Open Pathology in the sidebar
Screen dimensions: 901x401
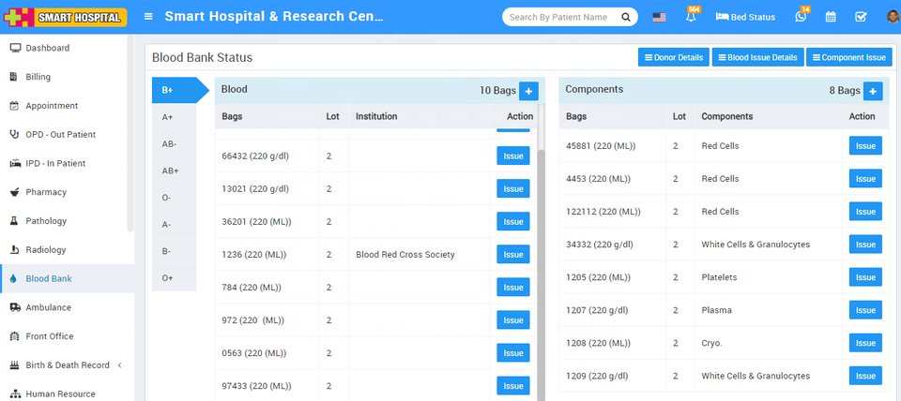tap(46, 221)
